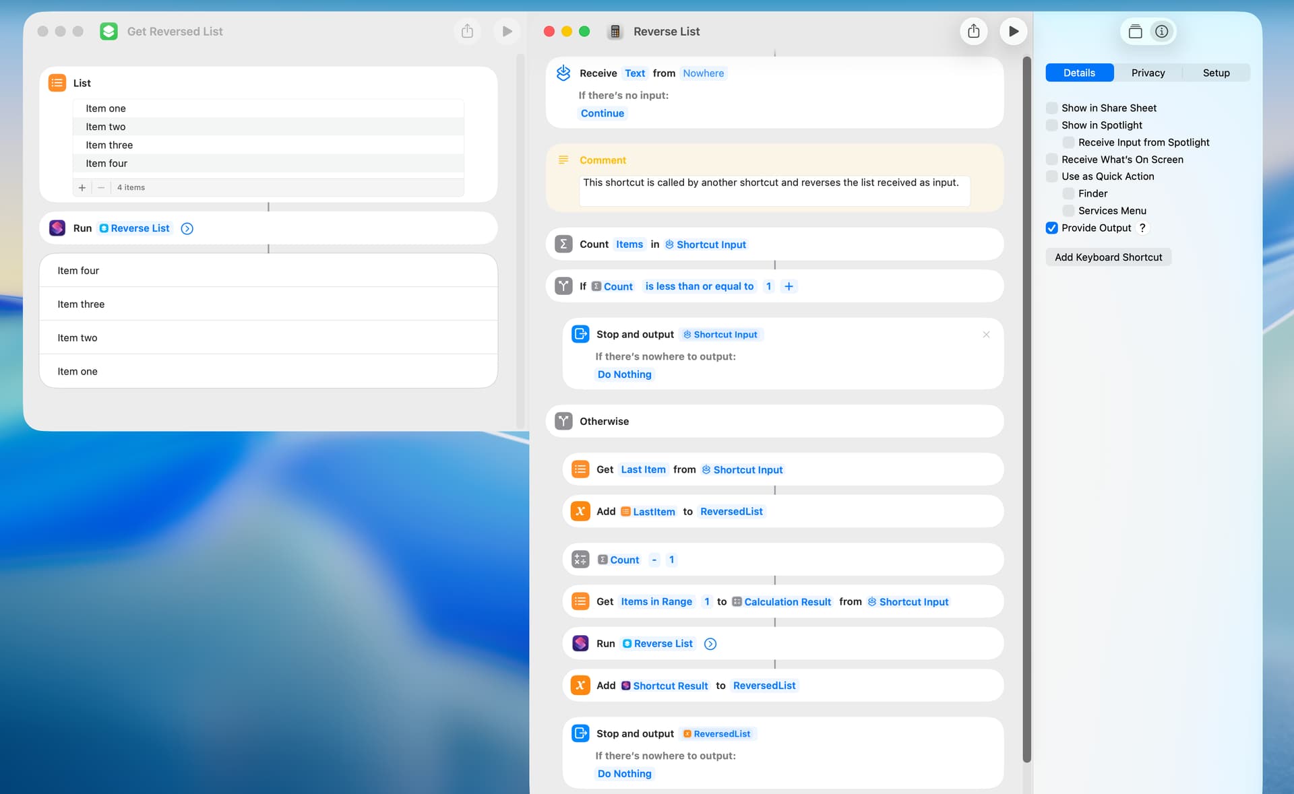Remove a list item with the minus button
The image size is (1294, 794).
101,187
